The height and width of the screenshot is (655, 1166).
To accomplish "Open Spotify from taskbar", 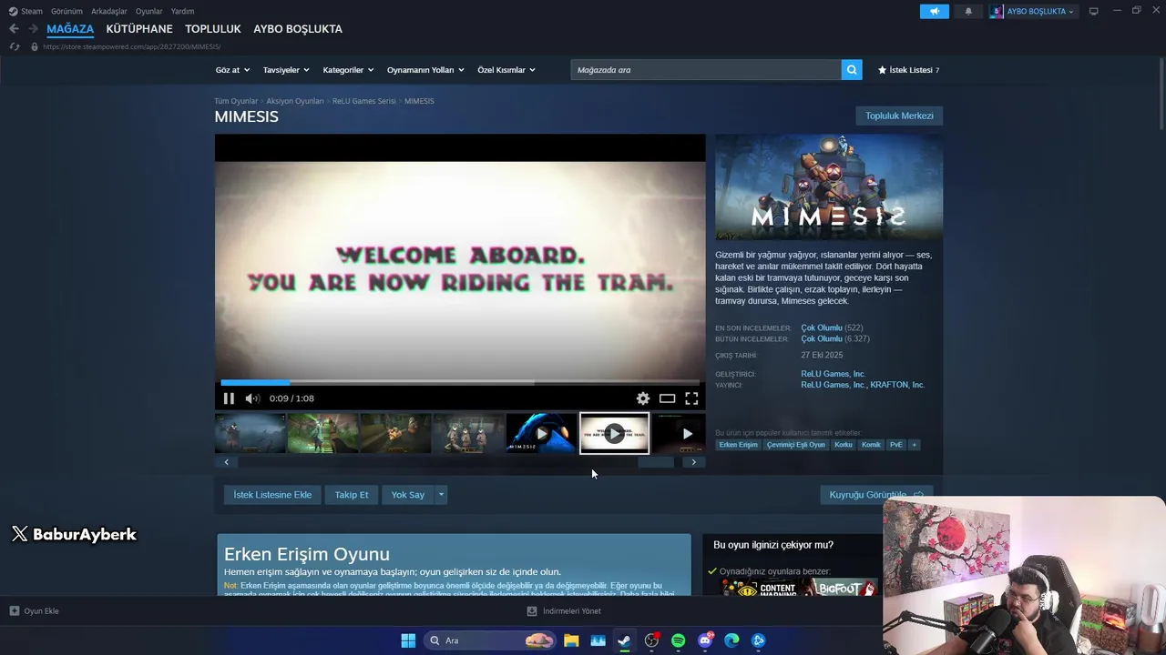I will (679, 640).
